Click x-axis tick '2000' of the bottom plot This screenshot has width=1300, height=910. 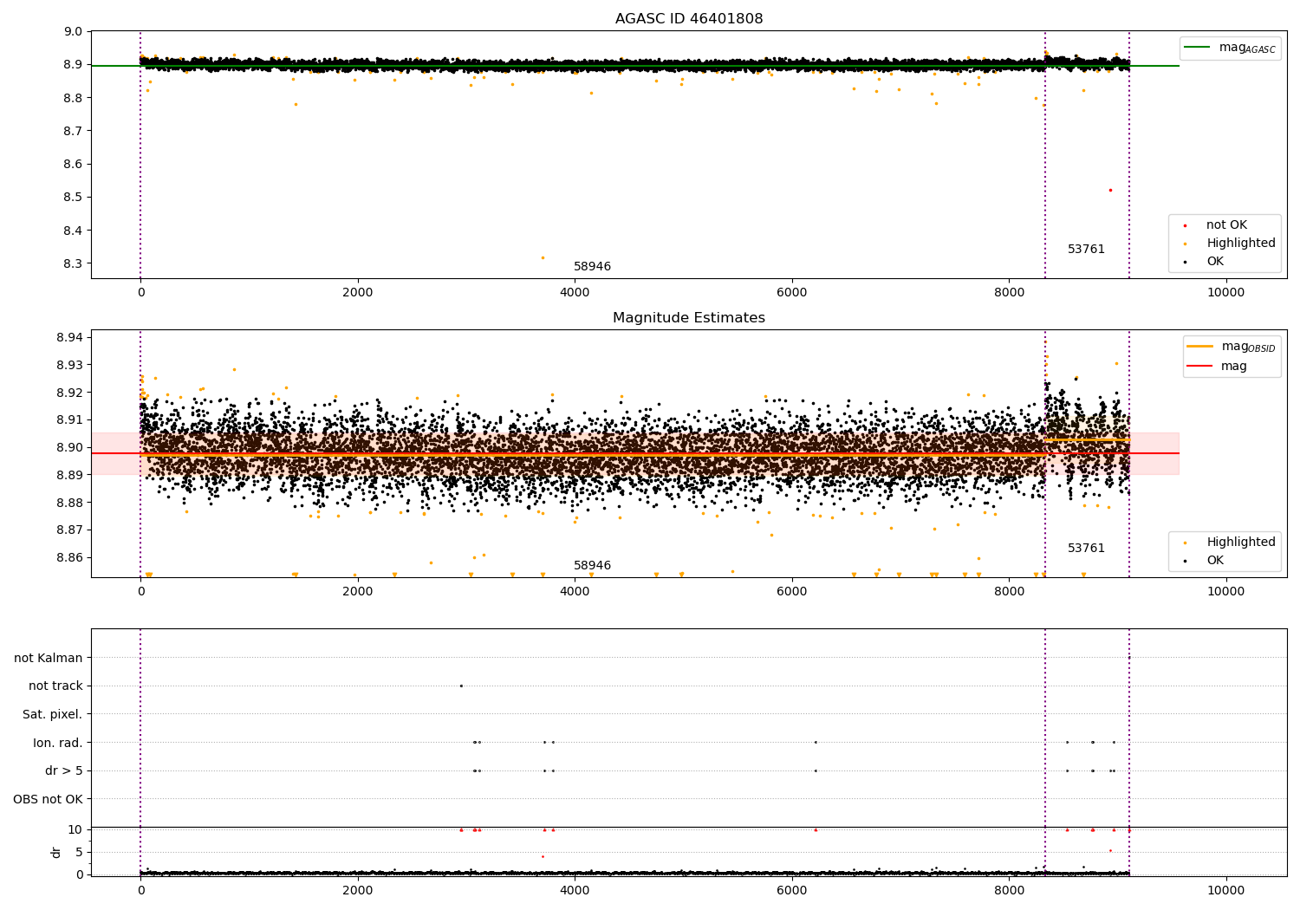(x=358, y=890)
